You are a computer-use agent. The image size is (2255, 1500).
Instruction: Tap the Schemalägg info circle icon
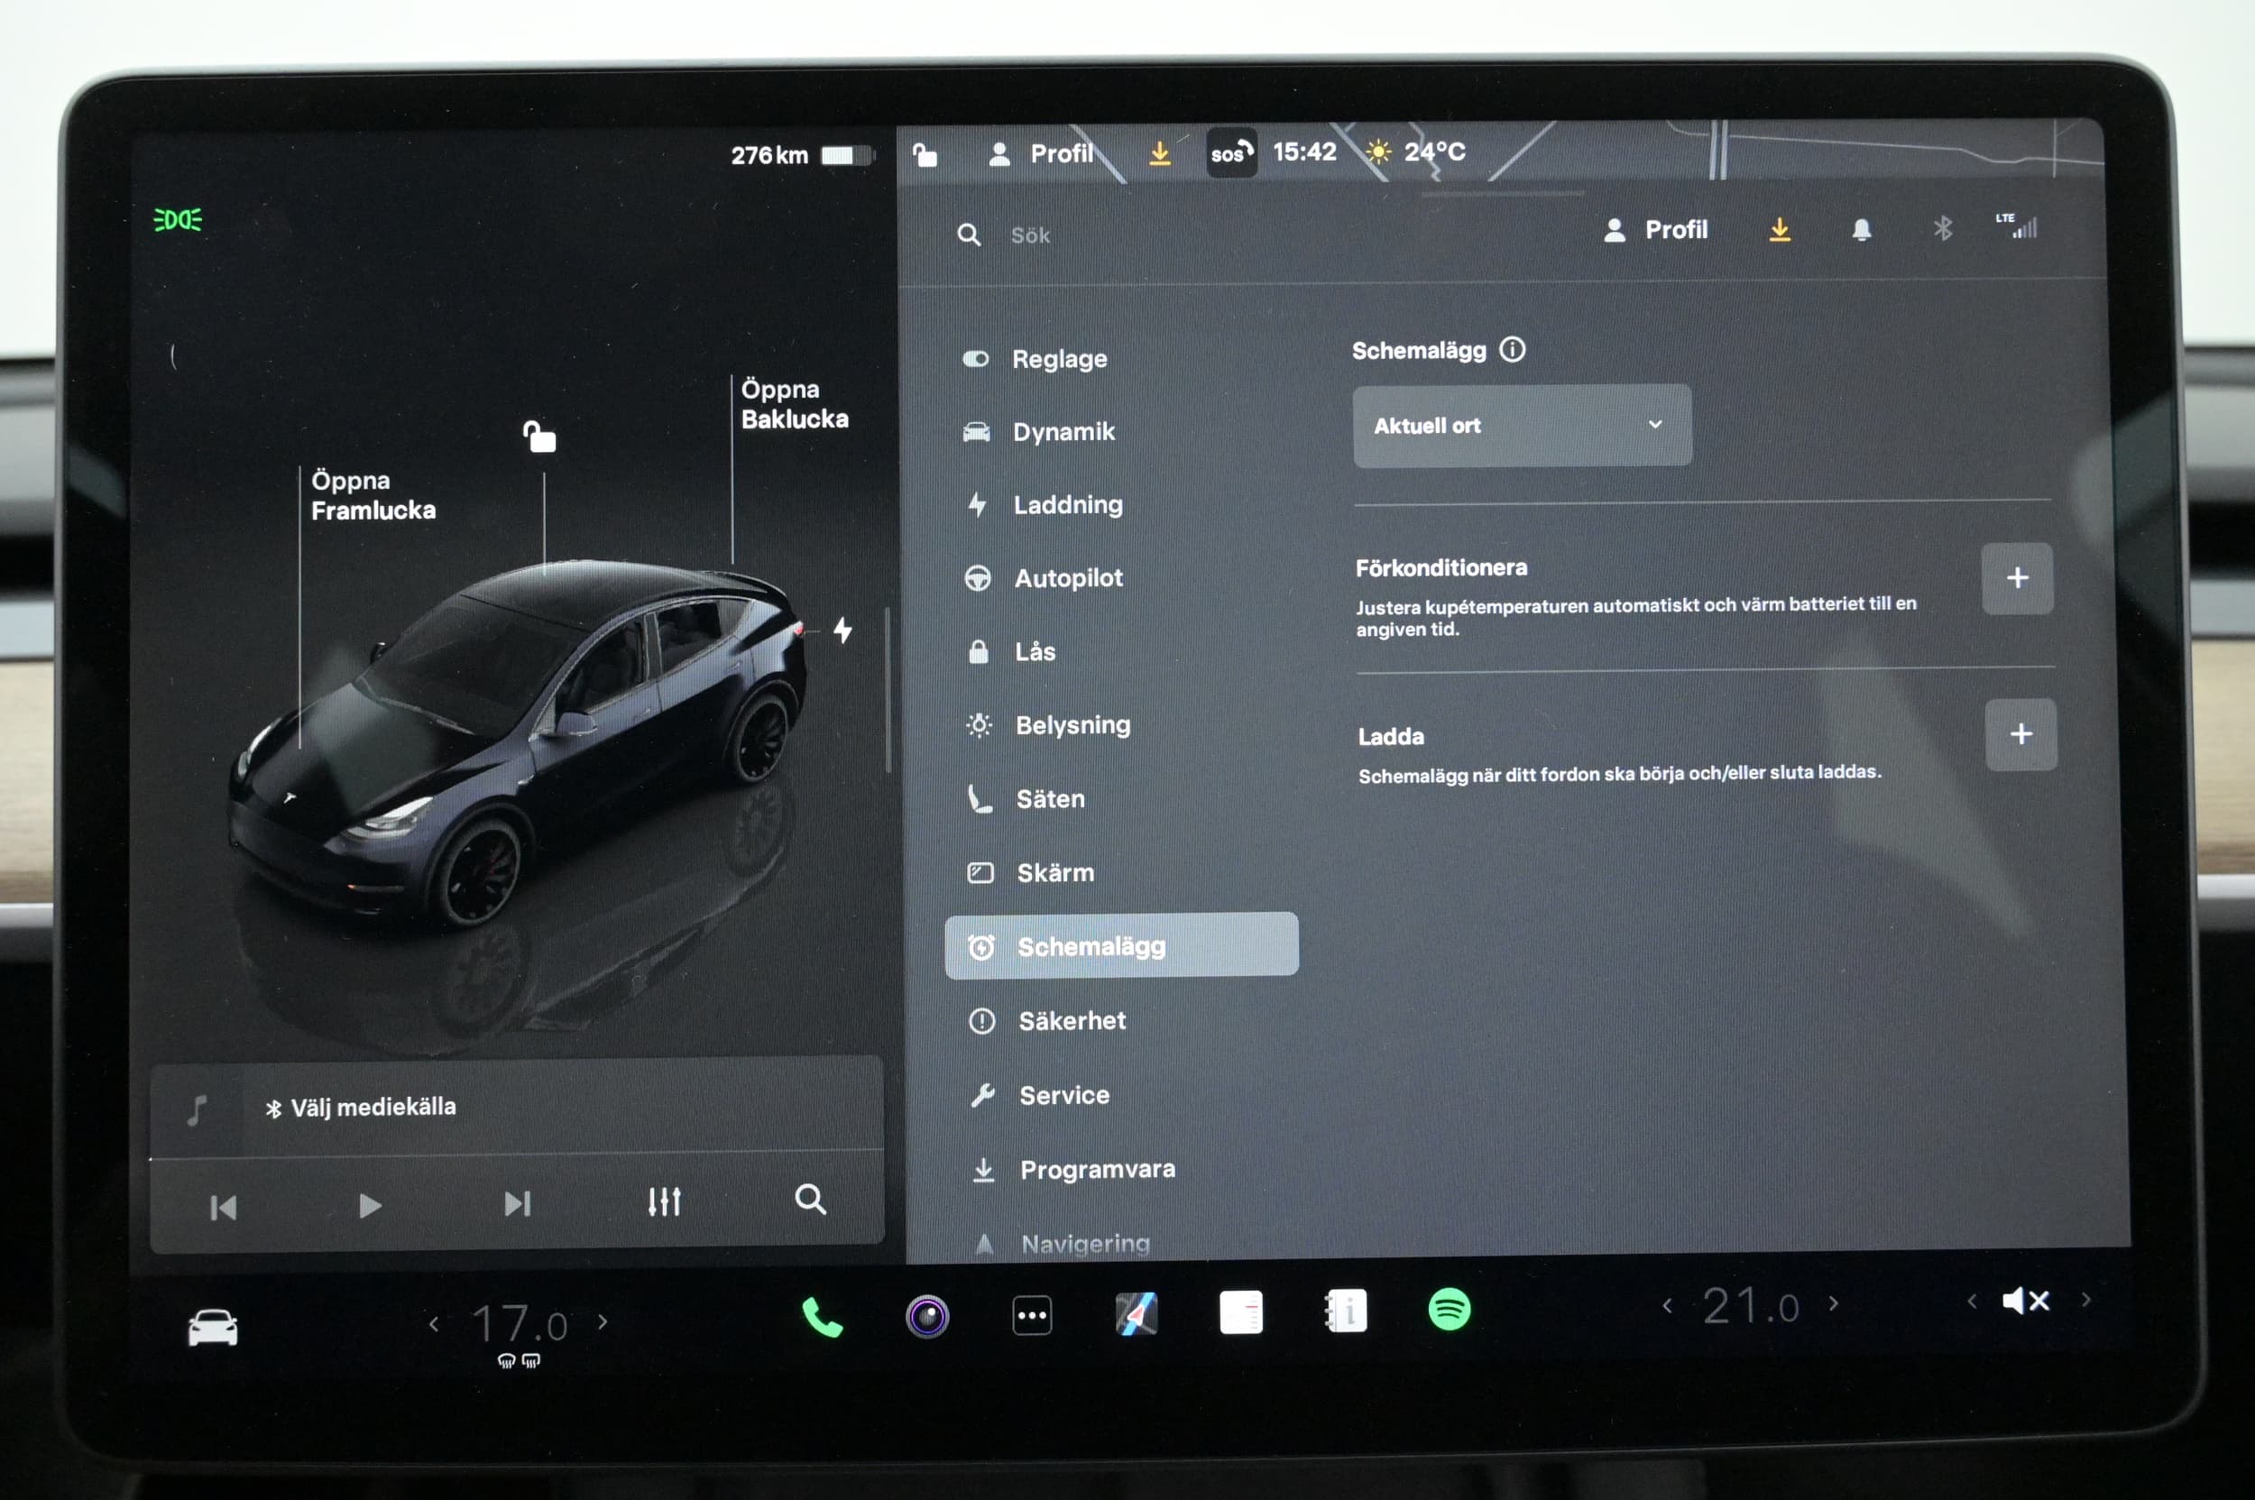coord(1512,349)
